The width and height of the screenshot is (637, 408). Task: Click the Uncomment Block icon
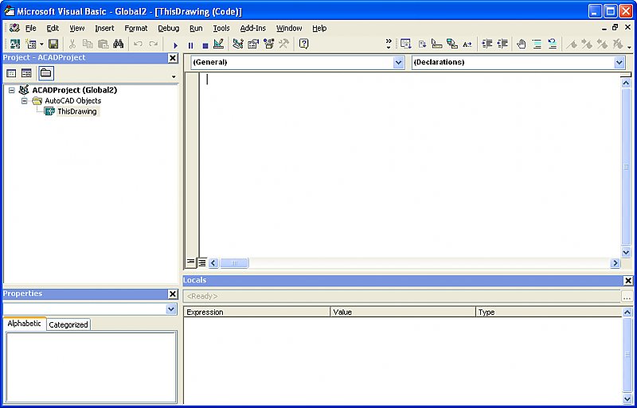click(x=552, y=44)
